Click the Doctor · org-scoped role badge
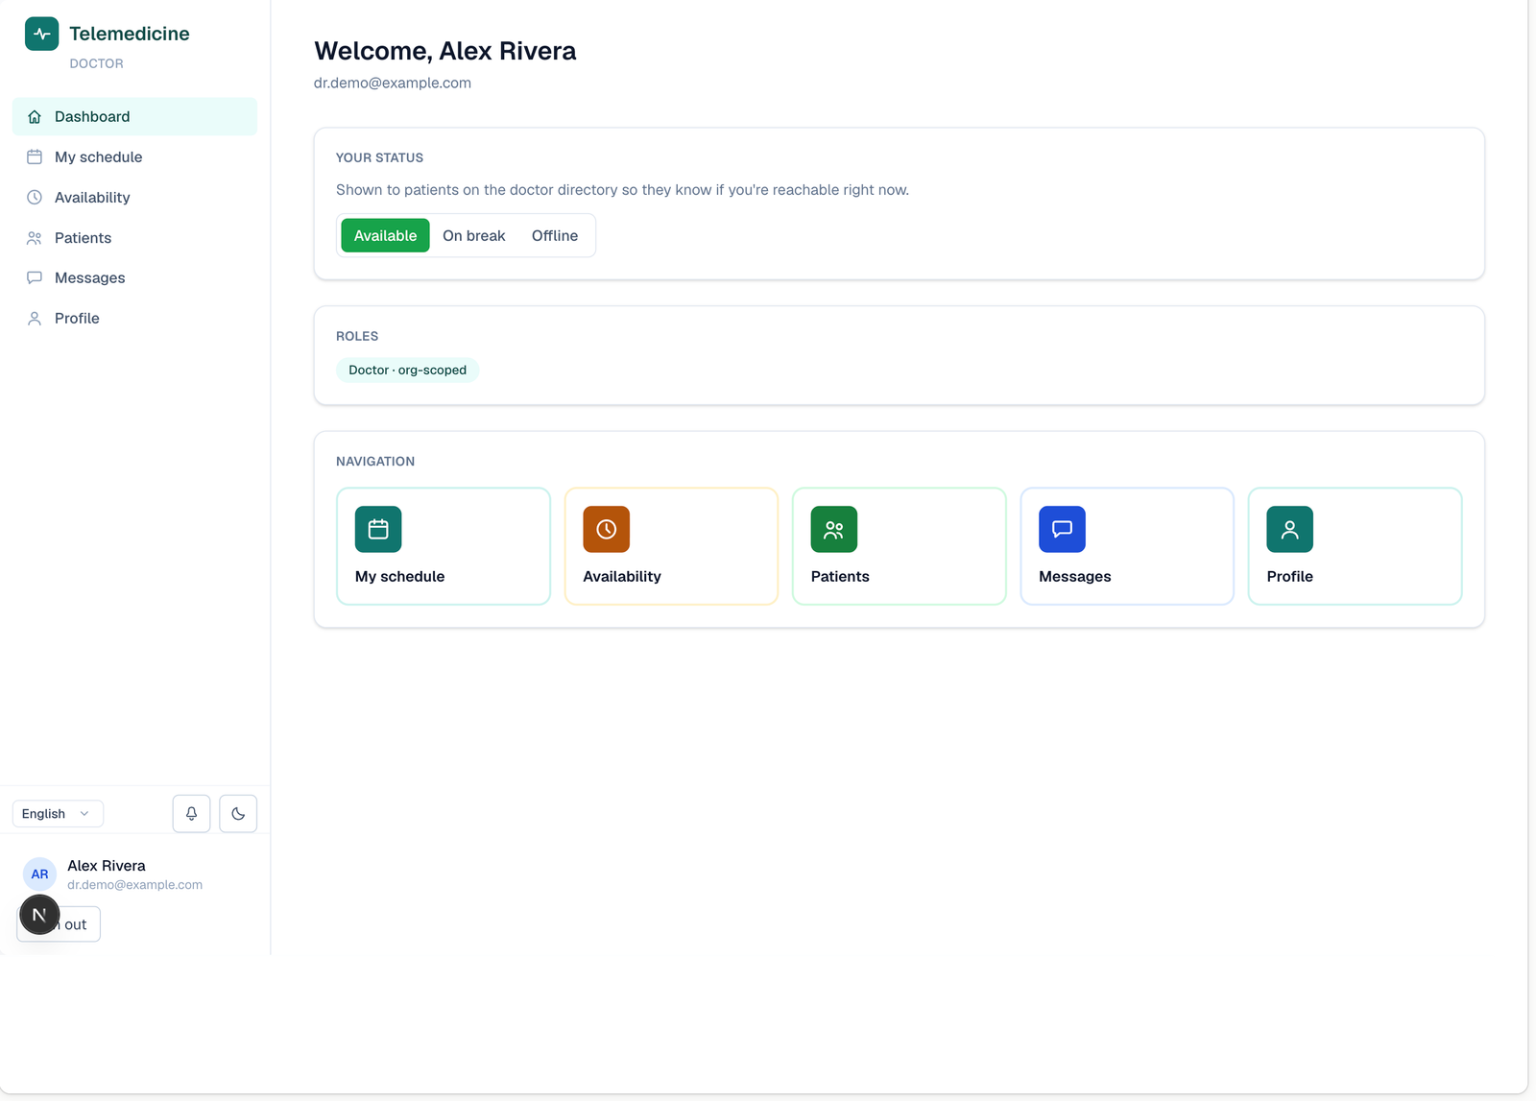This screenshot has width=1536, height=1101. point(407,370)
